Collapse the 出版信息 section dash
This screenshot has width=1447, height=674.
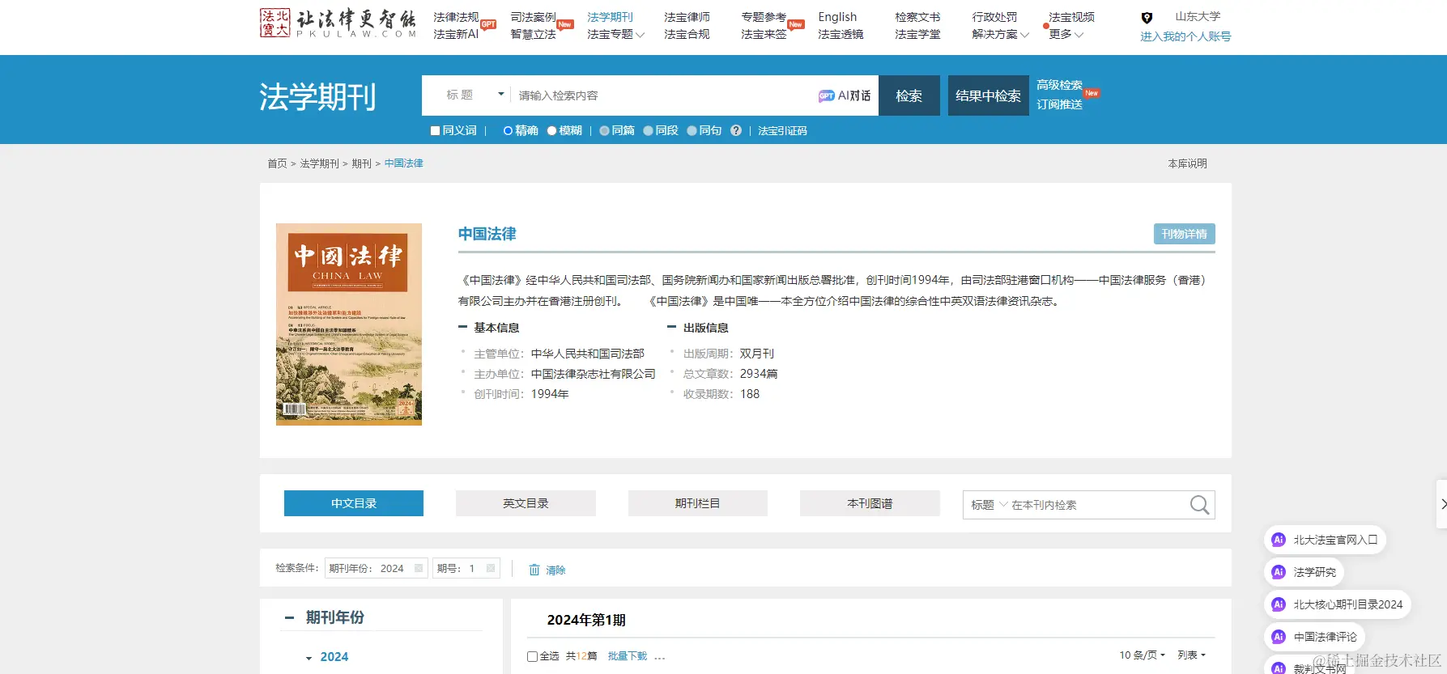coord(671,327)
